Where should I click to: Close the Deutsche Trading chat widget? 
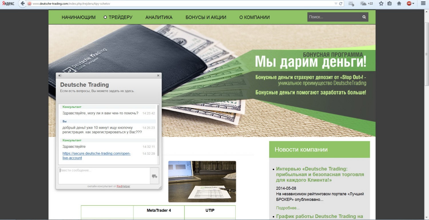(x=158, y=76)
